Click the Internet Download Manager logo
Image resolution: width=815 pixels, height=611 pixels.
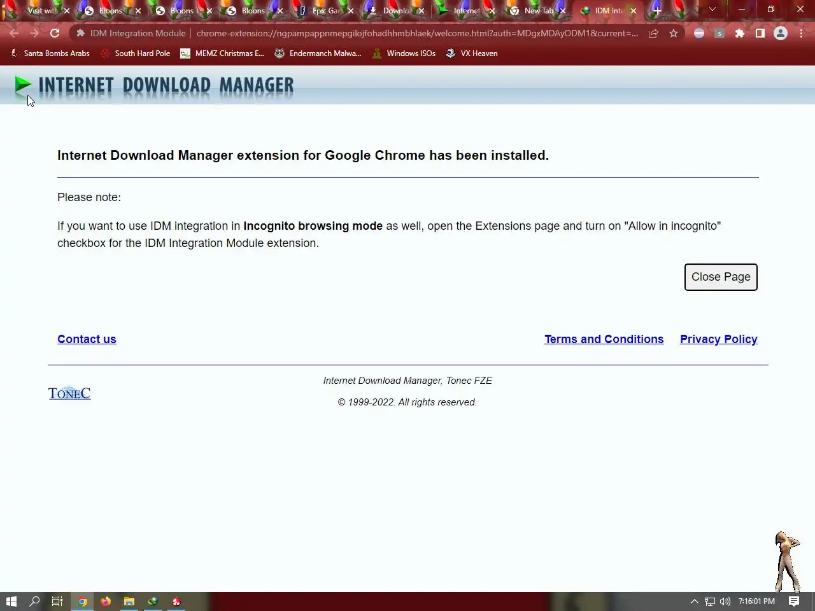tap(154, 85)
